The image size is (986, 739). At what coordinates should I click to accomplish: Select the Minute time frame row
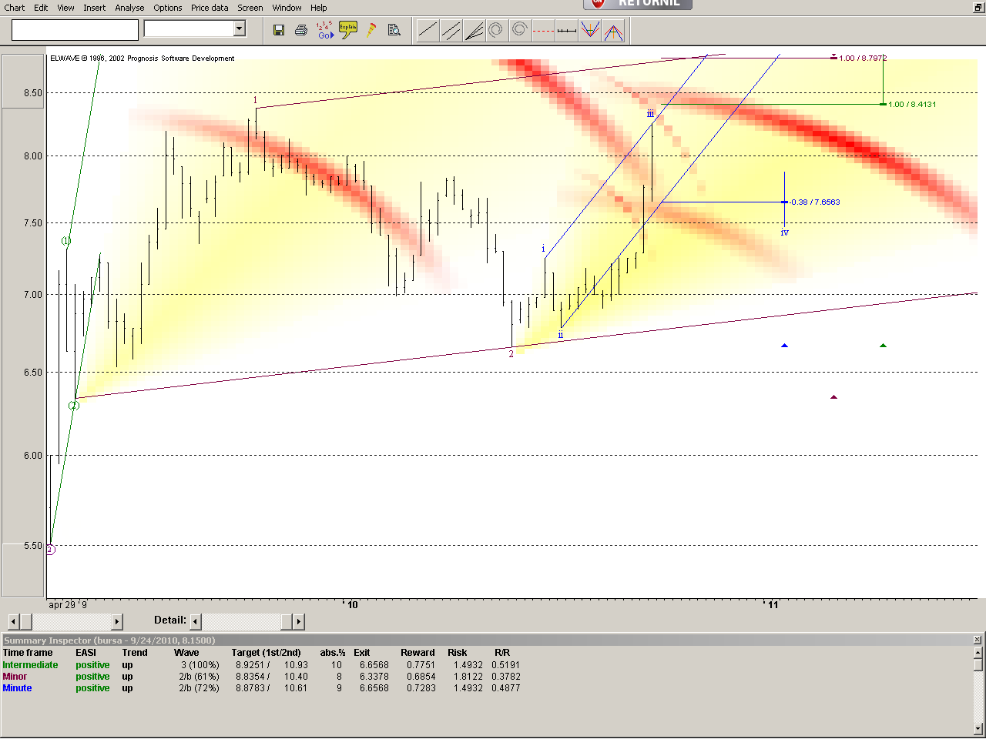pyautogui.click(x=17, y=688)
